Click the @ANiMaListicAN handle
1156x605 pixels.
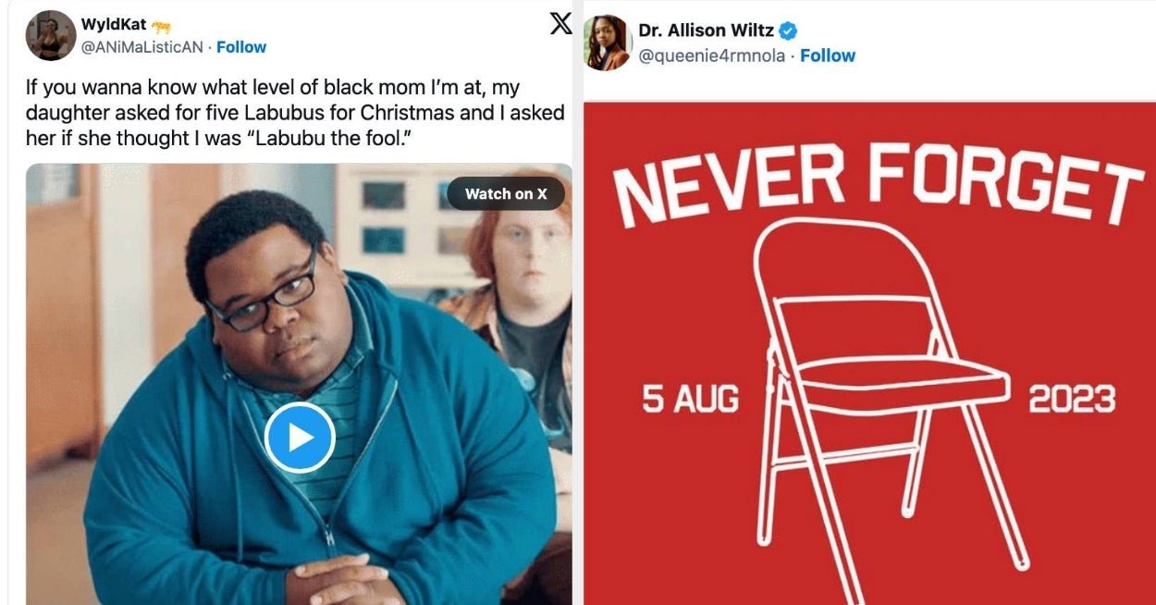tap(142, 47)
